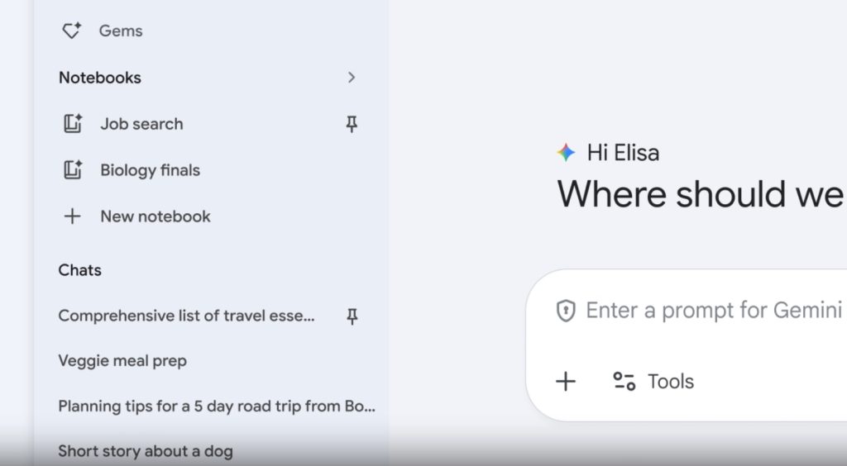
Task: Expand Notebooks with the chevron arrow
Action: tap(352, 78)
